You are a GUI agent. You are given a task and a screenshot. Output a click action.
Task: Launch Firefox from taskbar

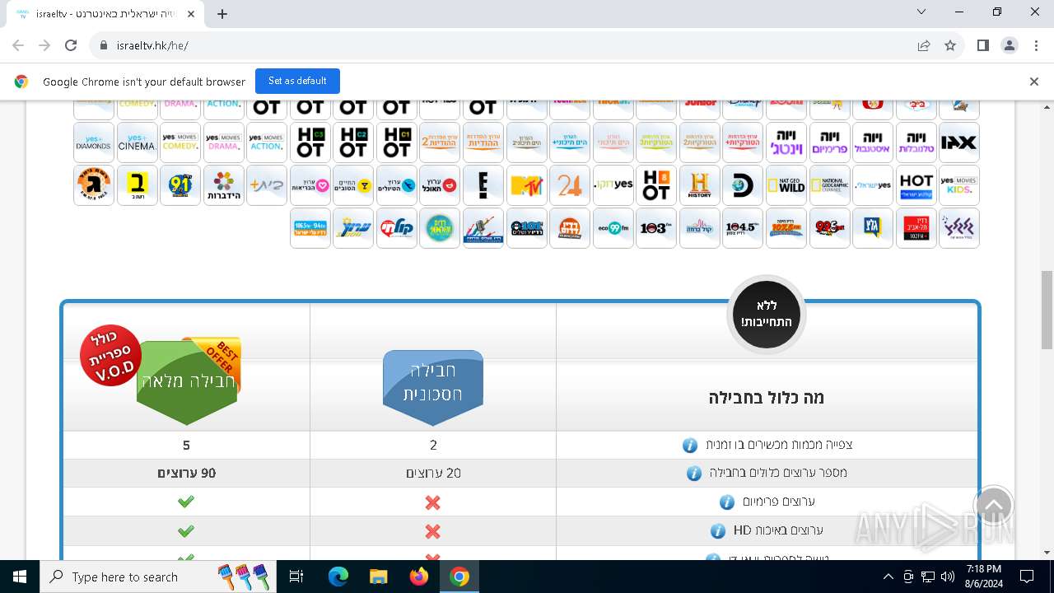pos(419,577)
